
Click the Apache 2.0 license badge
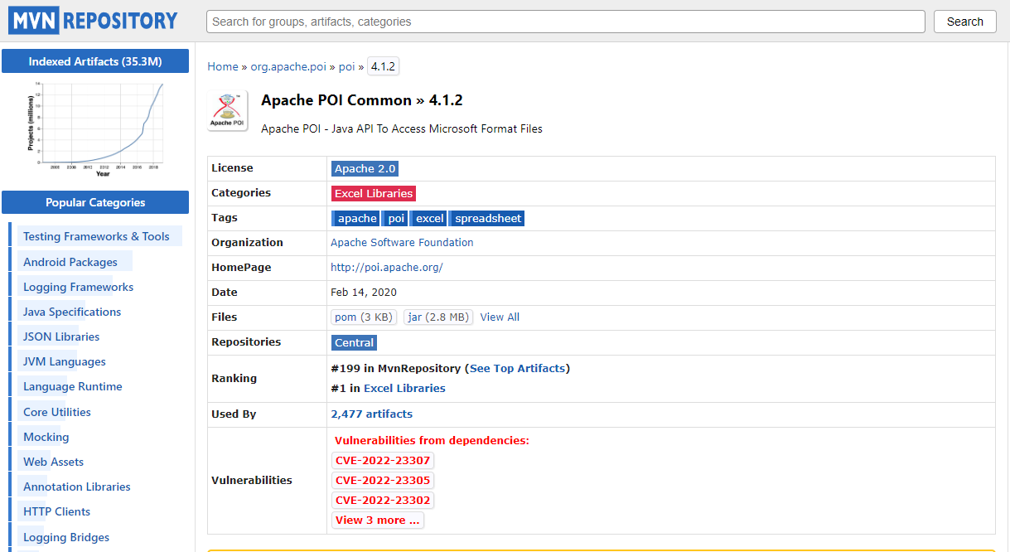tap(365, 168)
